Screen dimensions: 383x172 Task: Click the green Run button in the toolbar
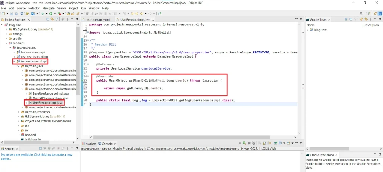(x=51, y=14)
